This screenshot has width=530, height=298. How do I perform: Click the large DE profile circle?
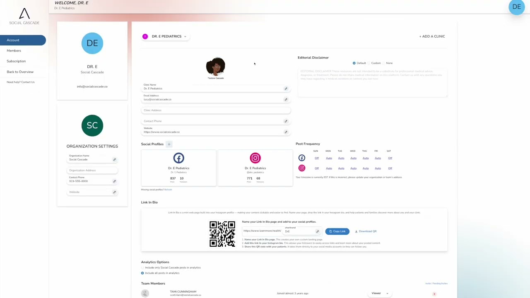(x=92, y=43)
